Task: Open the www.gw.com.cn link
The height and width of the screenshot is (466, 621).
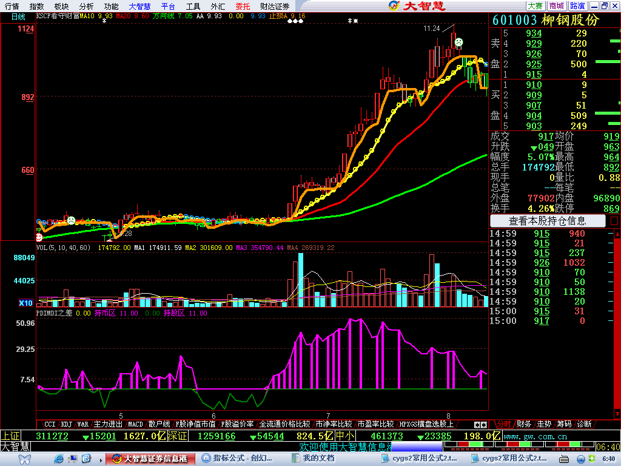Action: click(535, 437)
